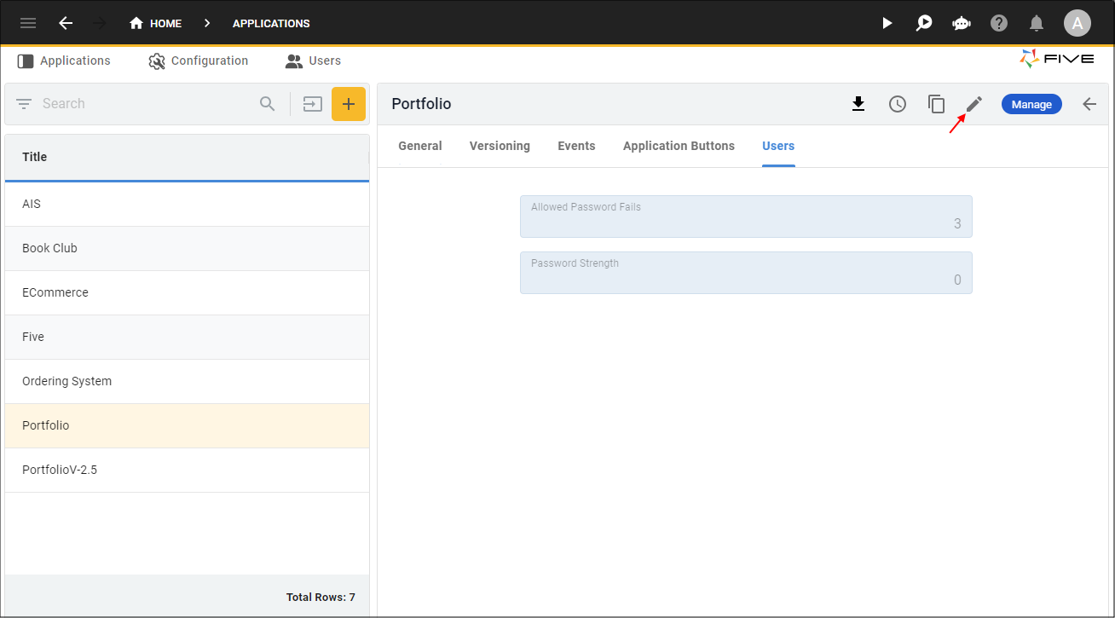Select the ECommerce application row
This screenshot has width=1115, height=618.
tap(187, 292)
